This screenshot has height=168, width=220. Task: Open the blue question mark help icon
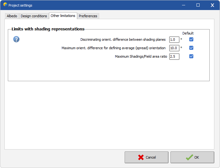(16, 39)
